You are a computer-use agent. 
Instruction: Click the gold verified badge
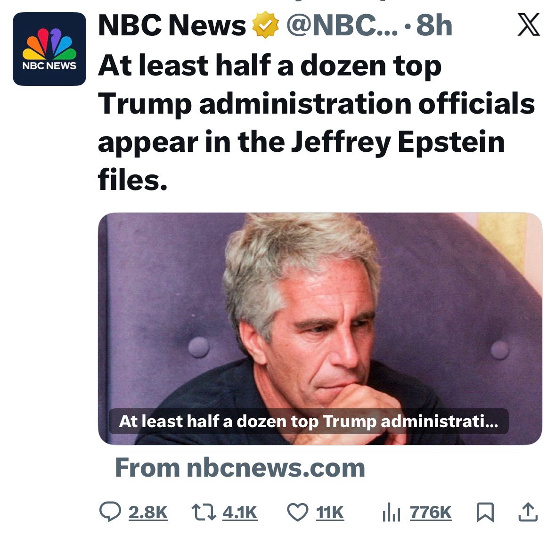[x=266, y=26]
